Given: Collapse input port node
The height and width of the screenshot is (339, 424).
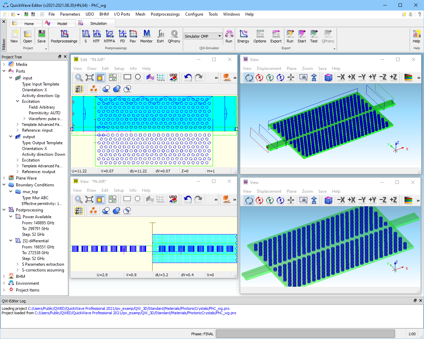Looking at the screenshot, I should 11,78.
